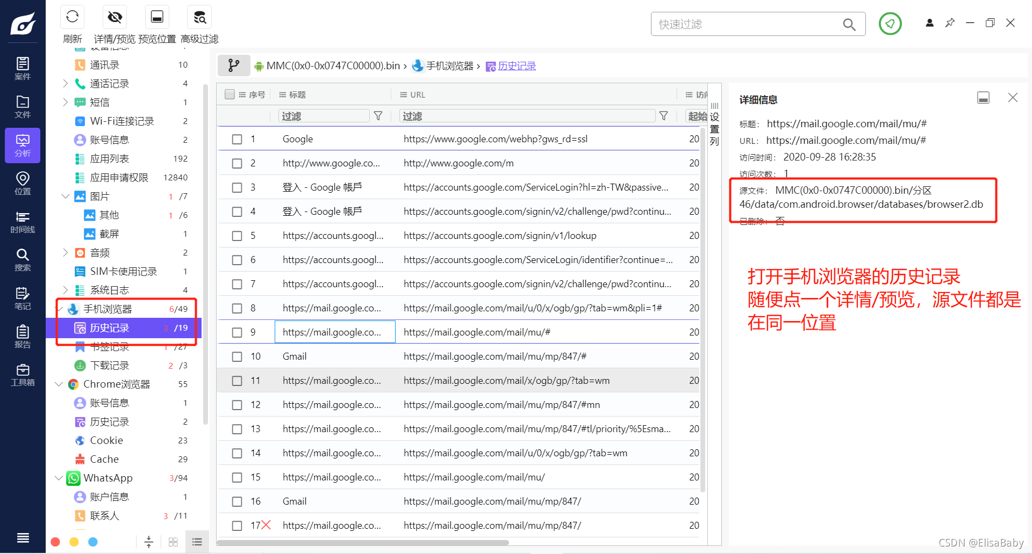Expand the 音频 tree node
Image resolution: width=1032 pixels, height=554 pixels.
[65, 252]
